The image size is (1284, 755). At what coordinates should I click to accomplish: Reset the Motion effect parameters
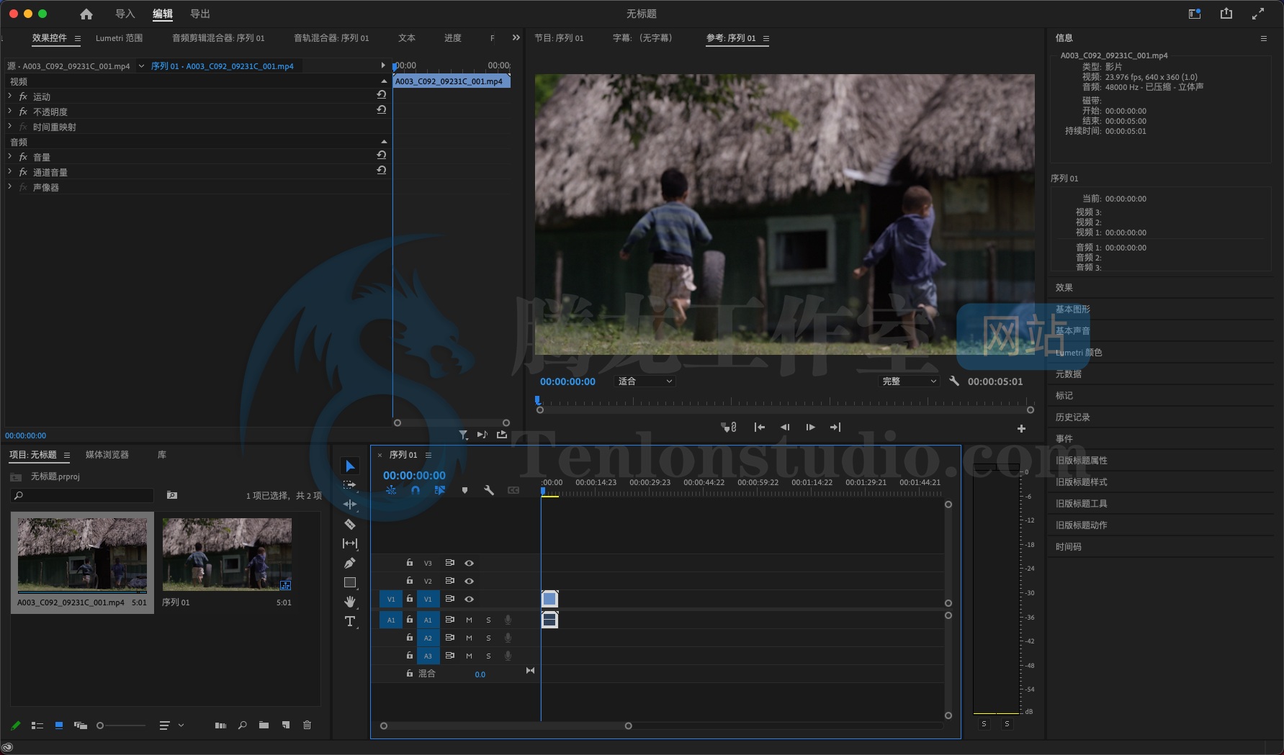(x=382, y=95)
